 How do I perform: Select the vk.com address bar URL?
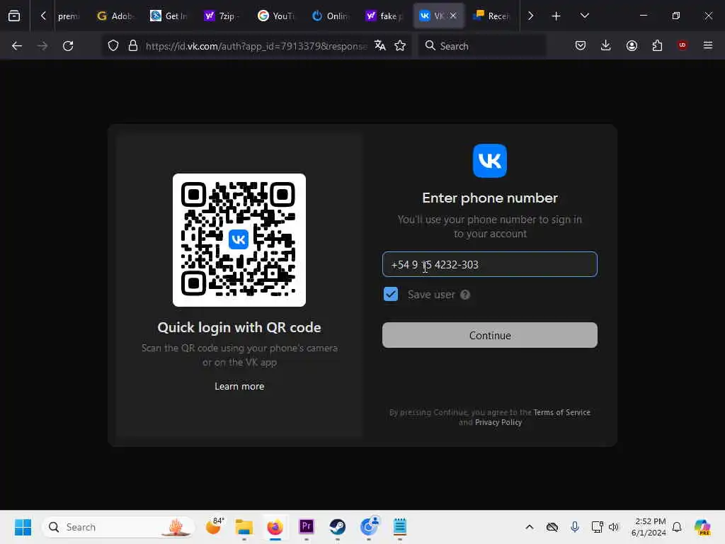pyautogui.click(x=256, y=46)
